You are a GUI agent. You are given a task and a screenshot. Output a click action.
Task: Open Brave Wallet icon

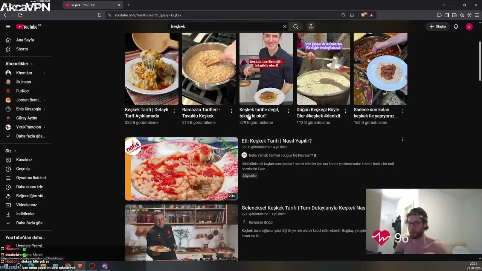[x=454, y=15]
